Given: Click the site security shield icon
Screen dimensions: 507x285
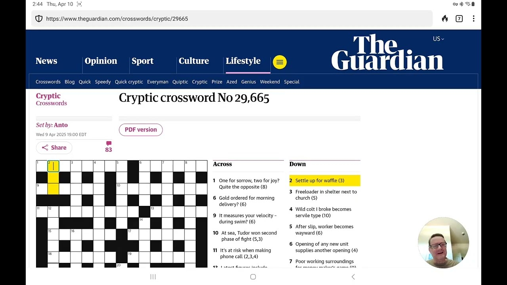Looking at the screenshot, I should tap(39, 19).
